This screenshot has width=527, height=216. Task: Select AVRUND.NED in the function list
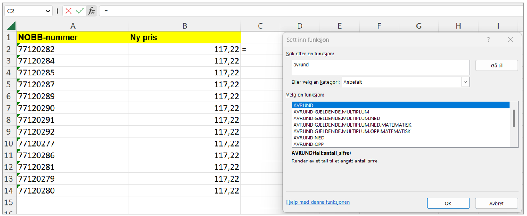309,138
